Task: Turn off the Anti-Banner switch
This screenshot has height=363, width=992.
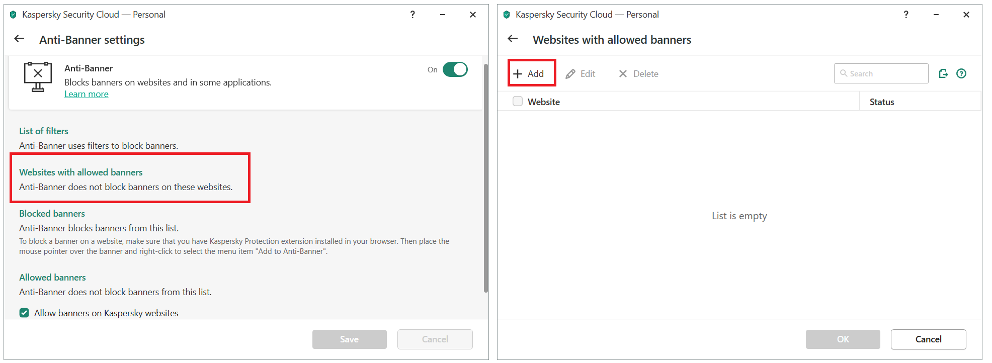Action: point(455,69)
